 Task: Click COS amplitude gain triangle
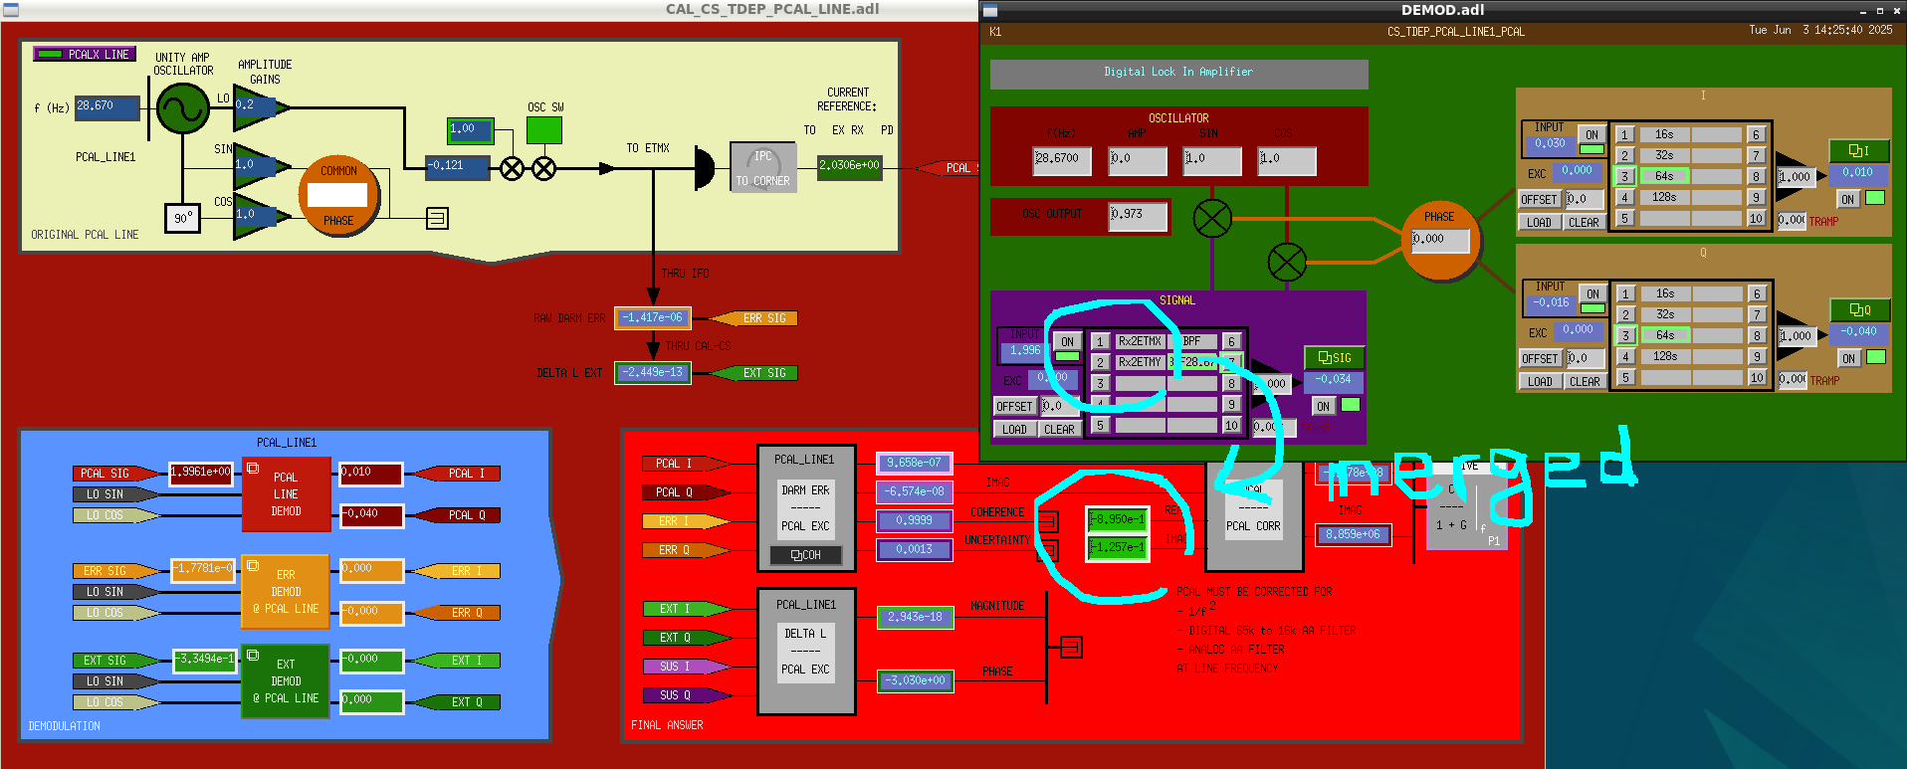click(x=261, y=216)
